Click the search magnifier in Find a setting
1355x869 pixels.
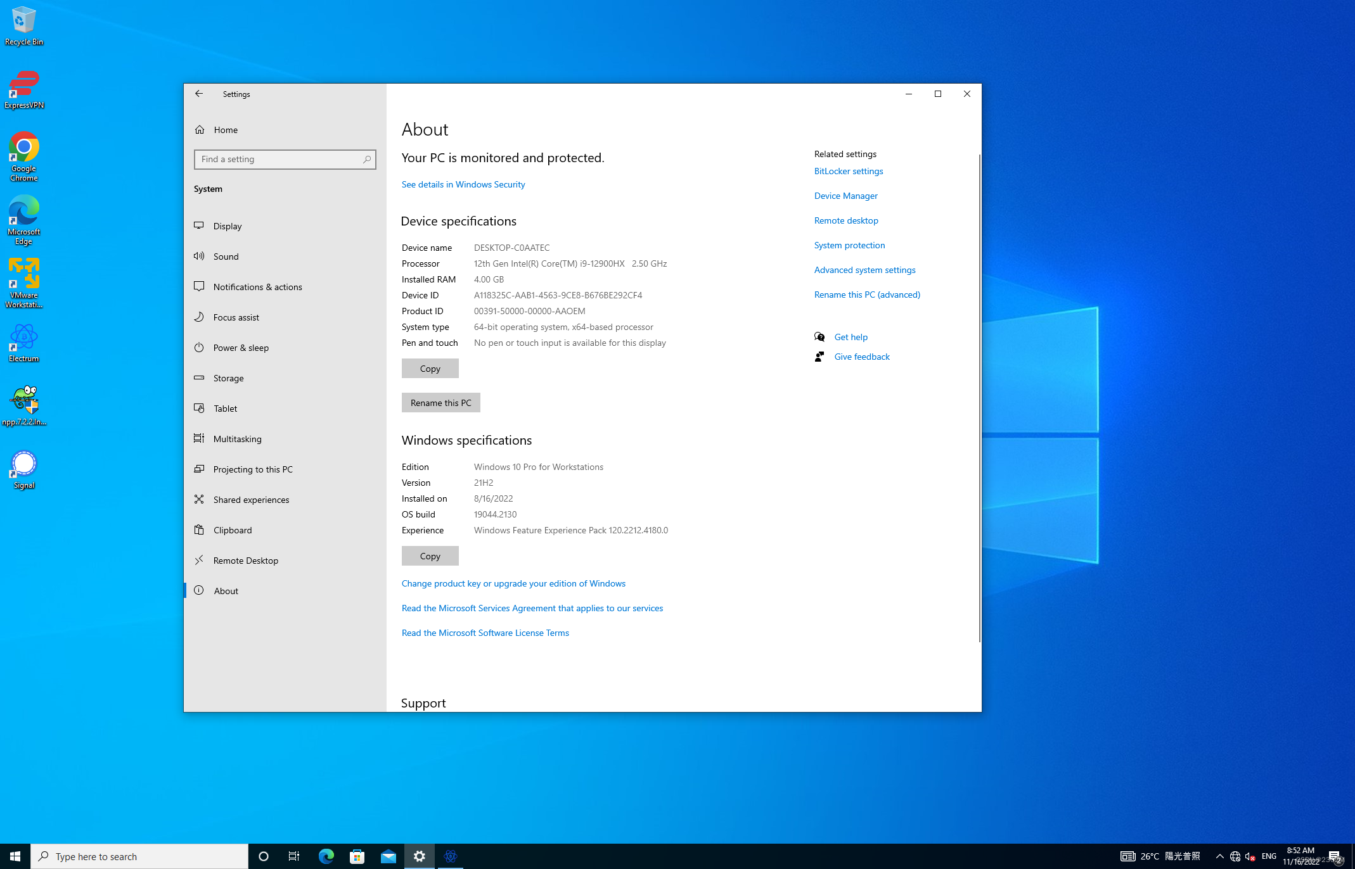[367, 160]
